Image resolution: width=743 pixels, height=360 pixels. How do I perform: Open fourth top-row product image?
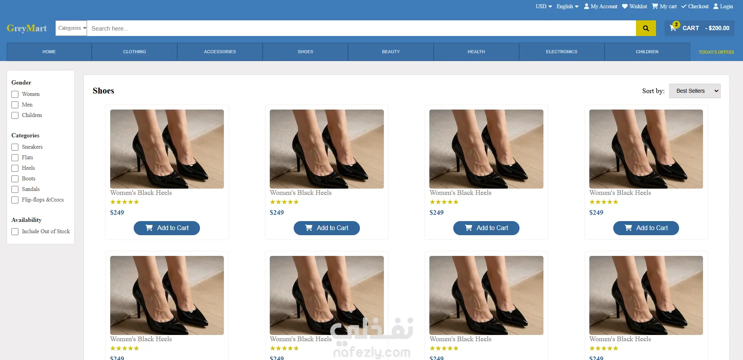click(x=646, y=149)
